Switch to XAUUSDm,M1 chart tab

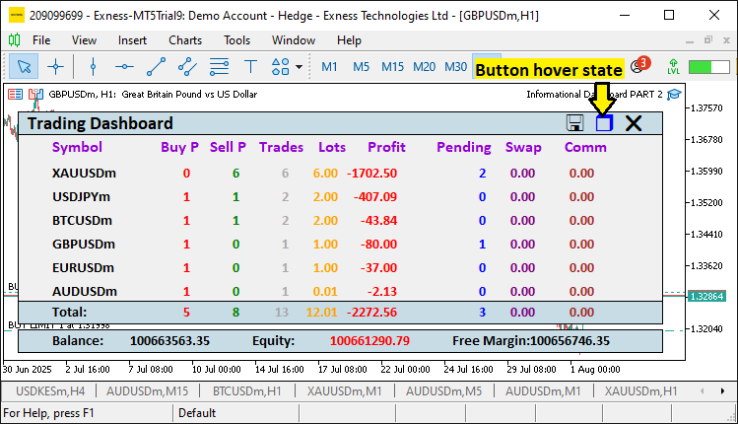point(344,391)
